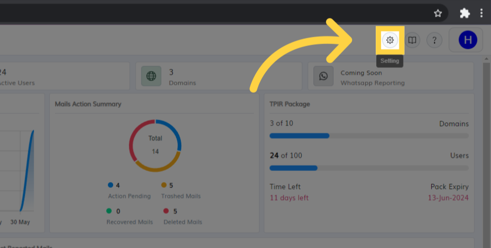Click the green Recovered Mails legend dot

pos(109,211)
